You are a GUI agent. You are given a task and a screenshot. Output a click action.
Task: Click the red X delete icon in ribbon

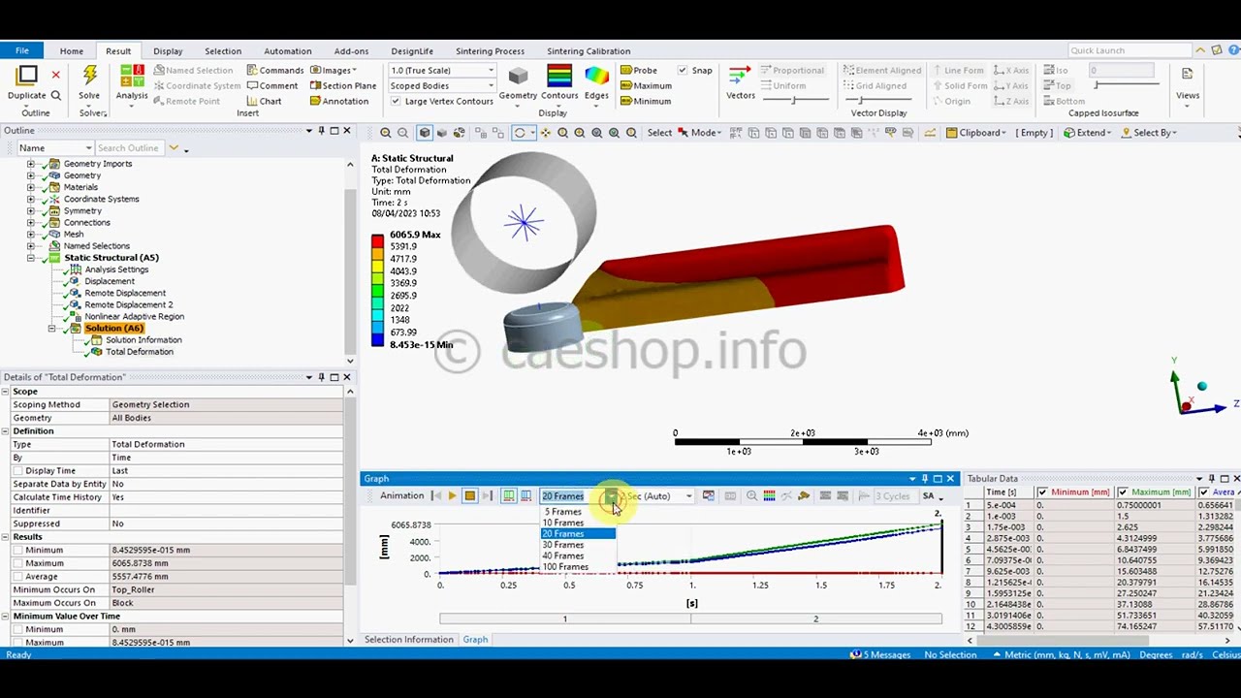coord(55,74)
